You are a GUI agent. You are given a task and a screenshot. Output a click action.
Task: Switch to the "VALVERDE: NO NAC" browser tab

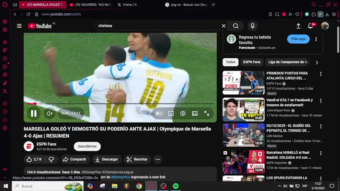(x=90, y=5)
